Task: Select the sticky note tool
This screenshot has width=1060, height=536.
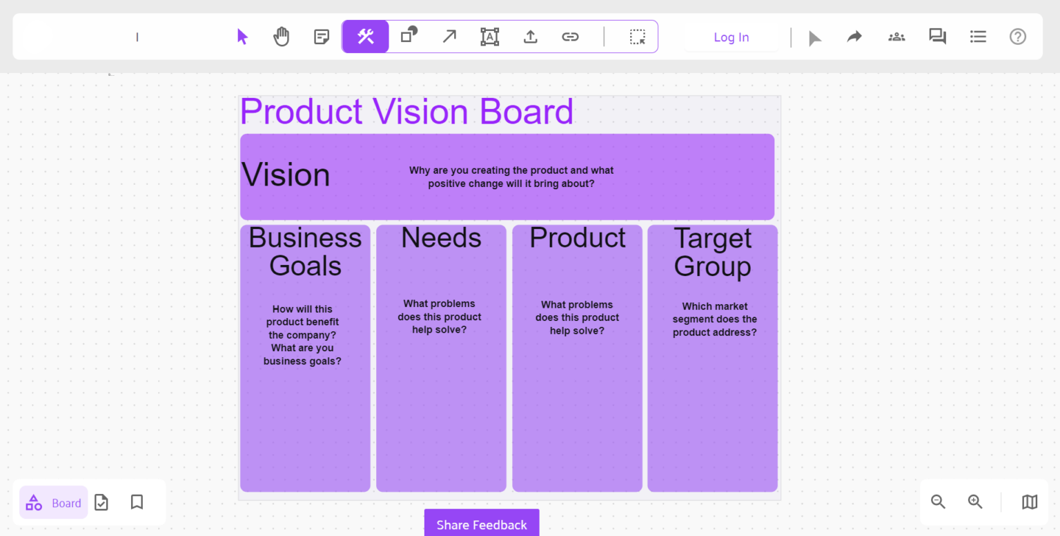Action: coord(321,37)
